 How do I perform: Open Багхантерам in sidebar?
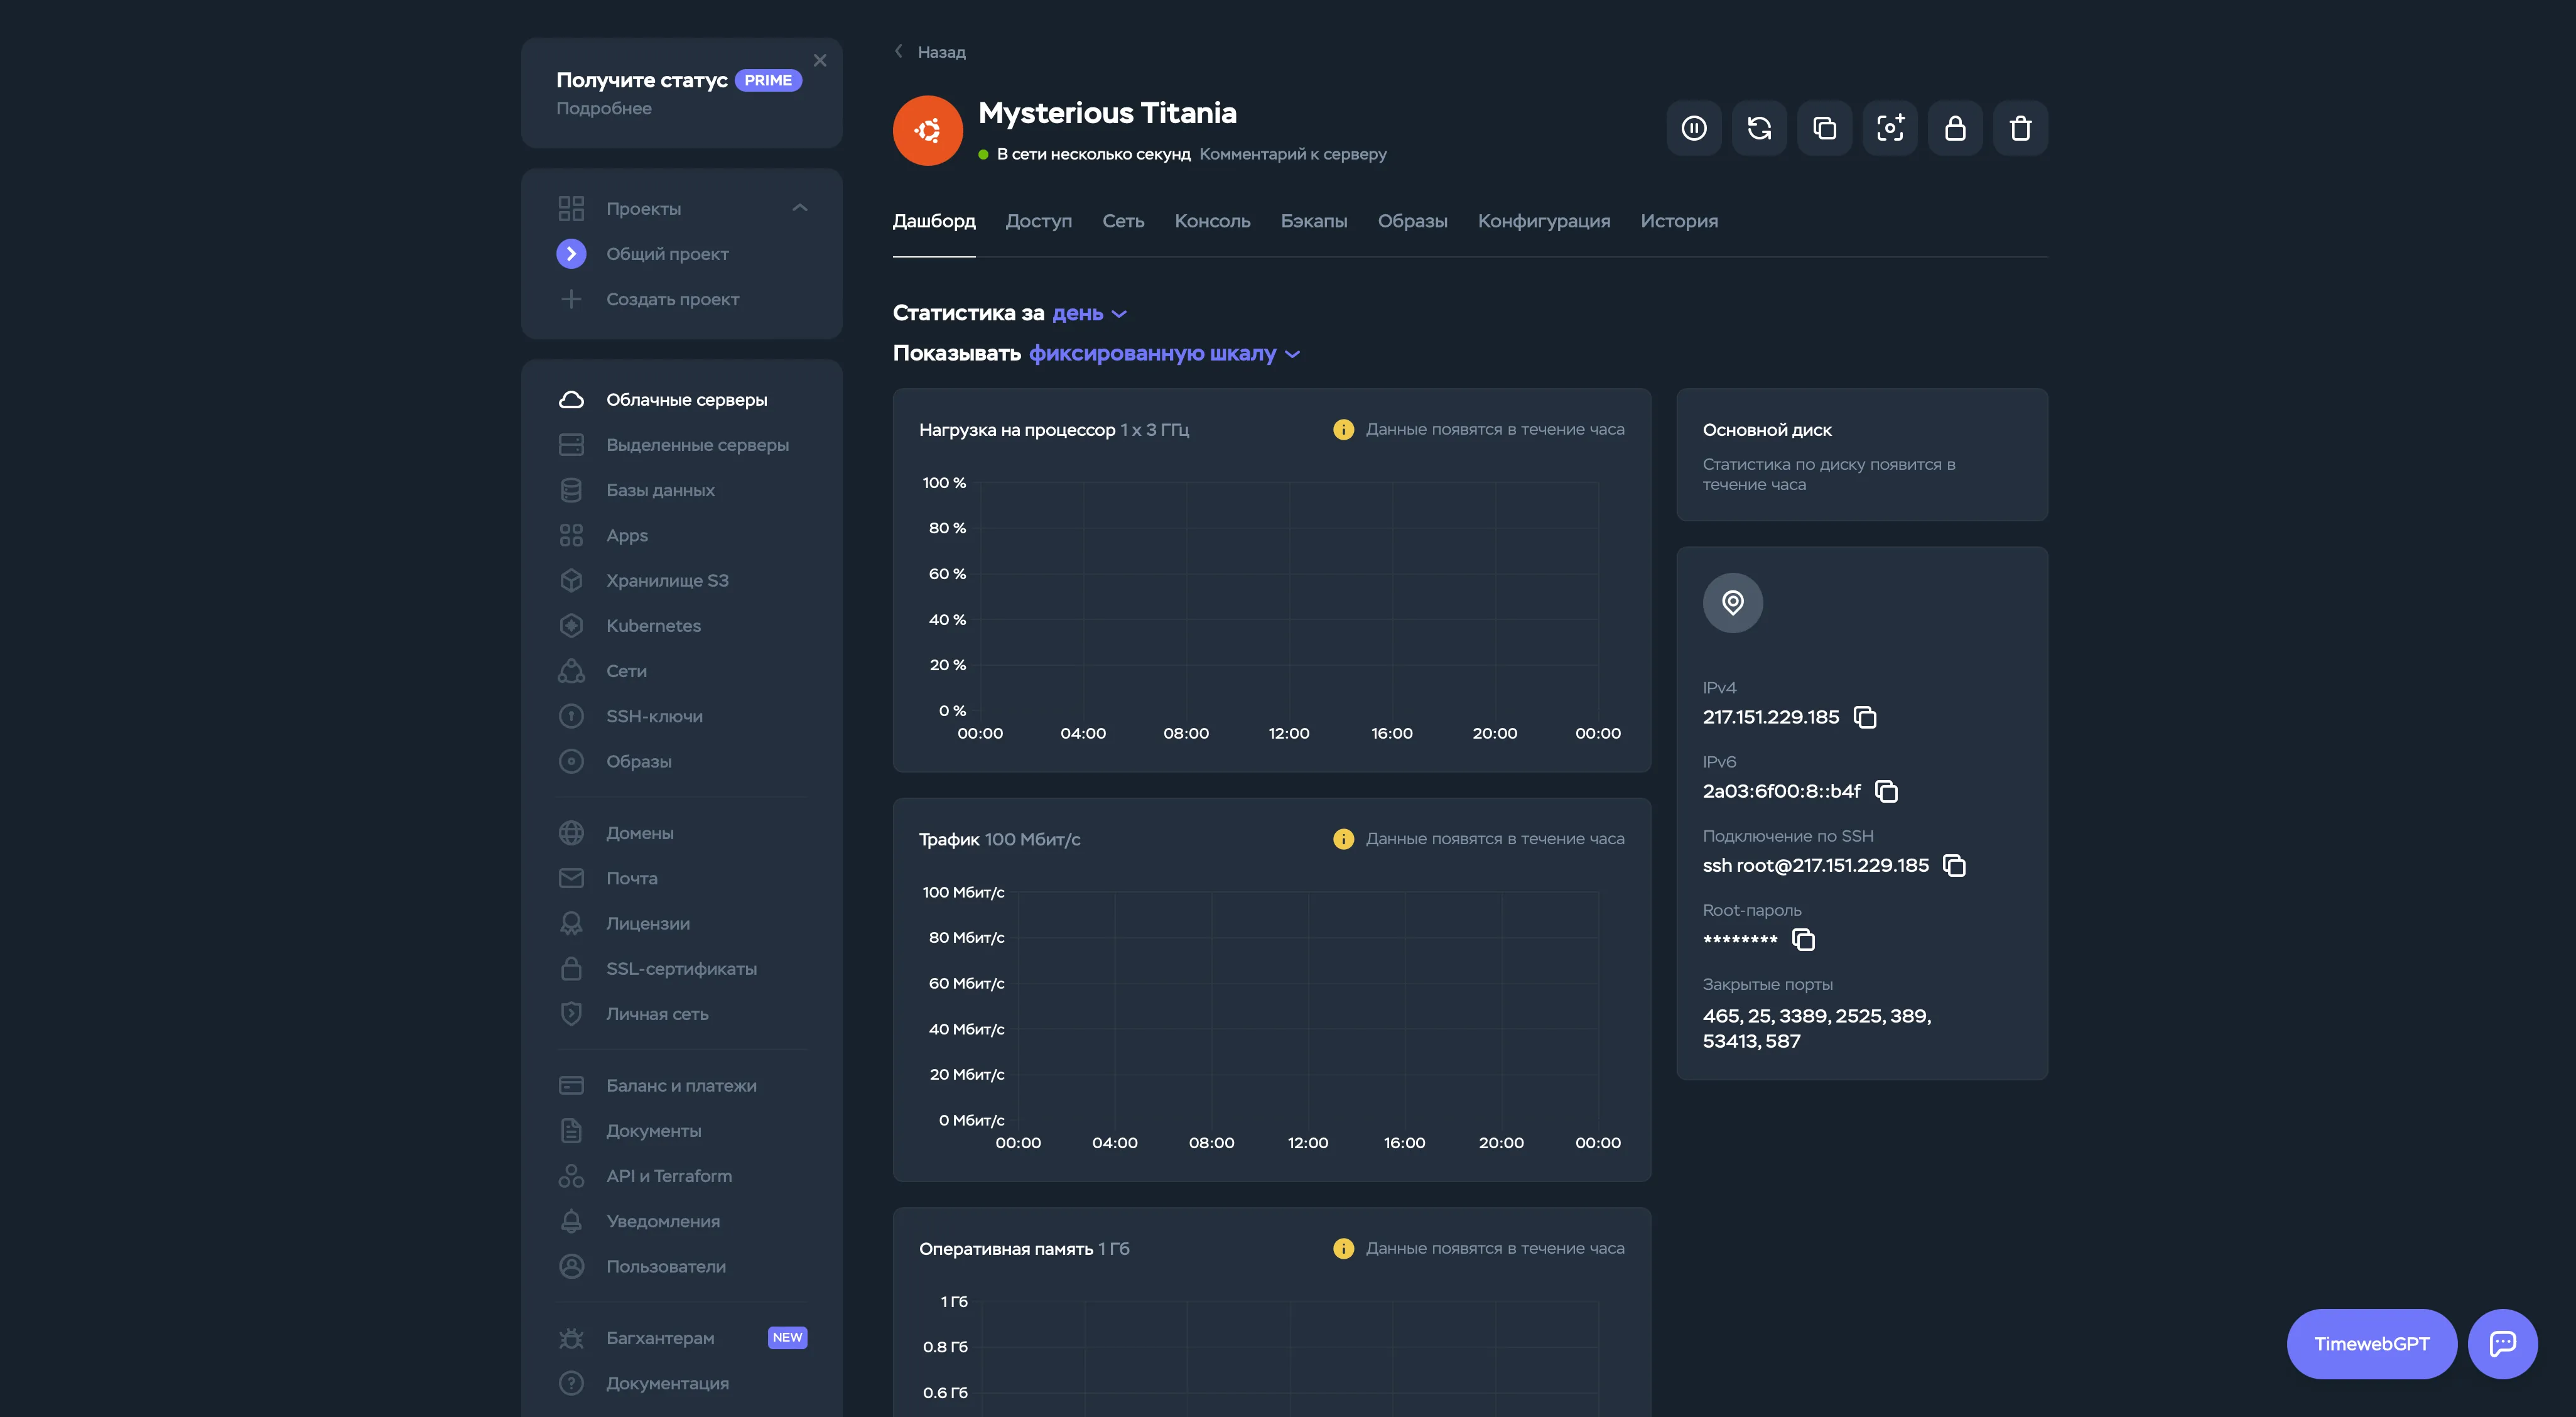point(682,1338)
